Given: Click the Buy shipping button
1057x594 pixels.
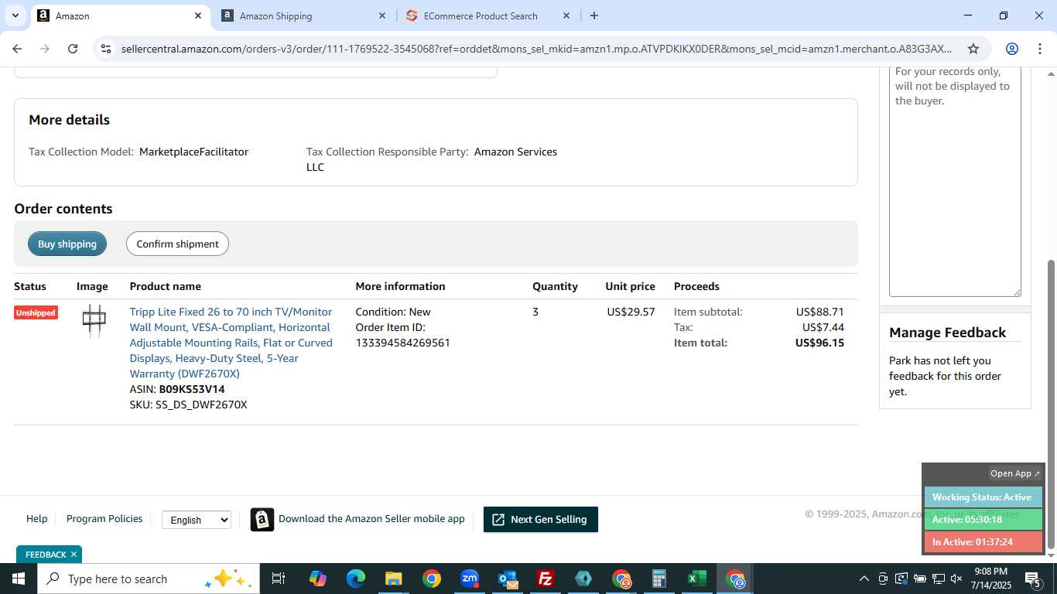Looking at the screenshot, I should tap(67, 244).
